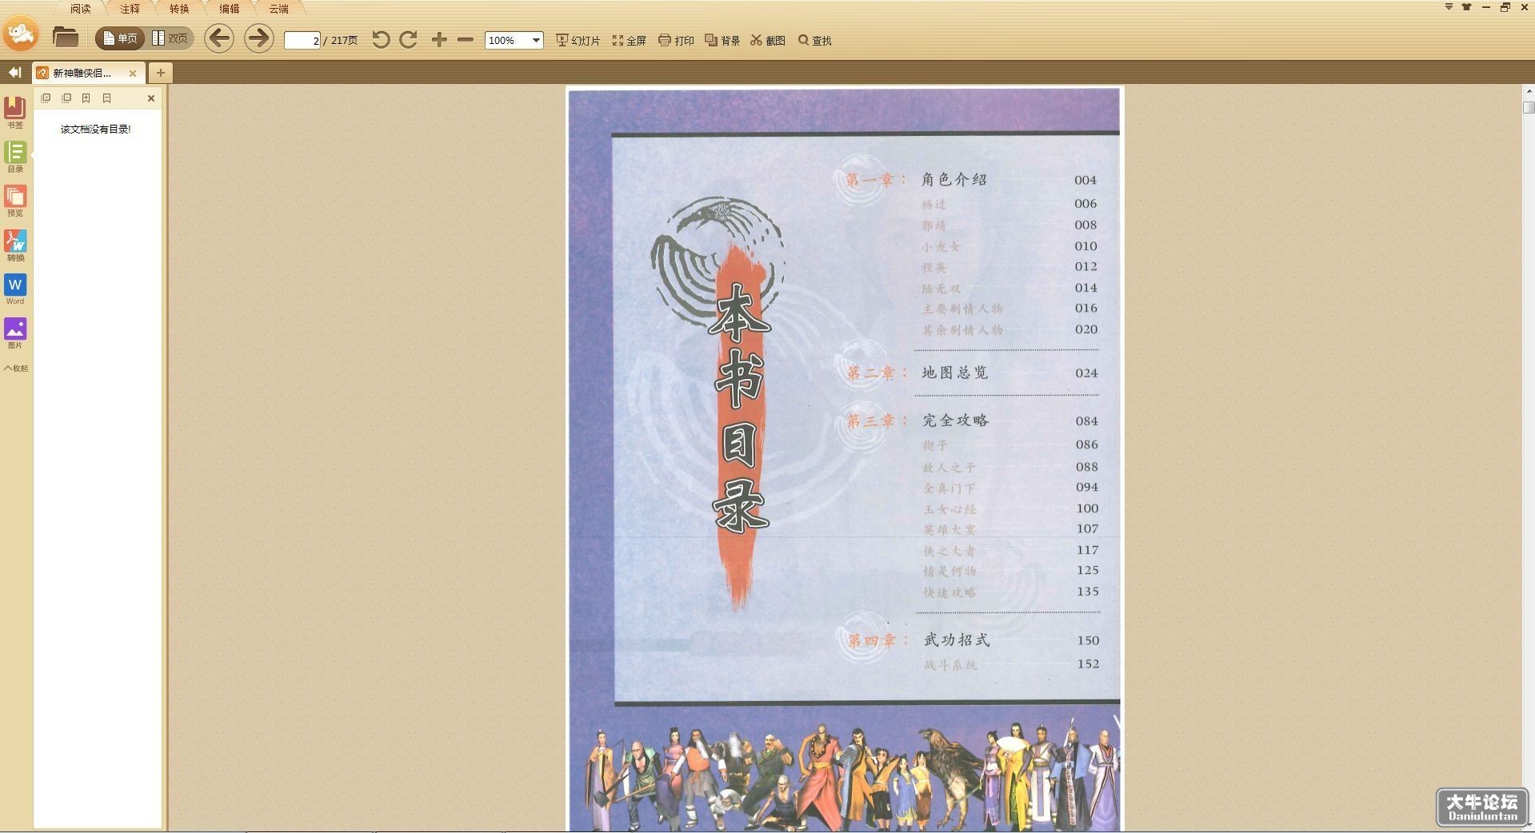The image size is (1535, 833).
Task: Click the page number input field
Action: click(x=302, y=40)
